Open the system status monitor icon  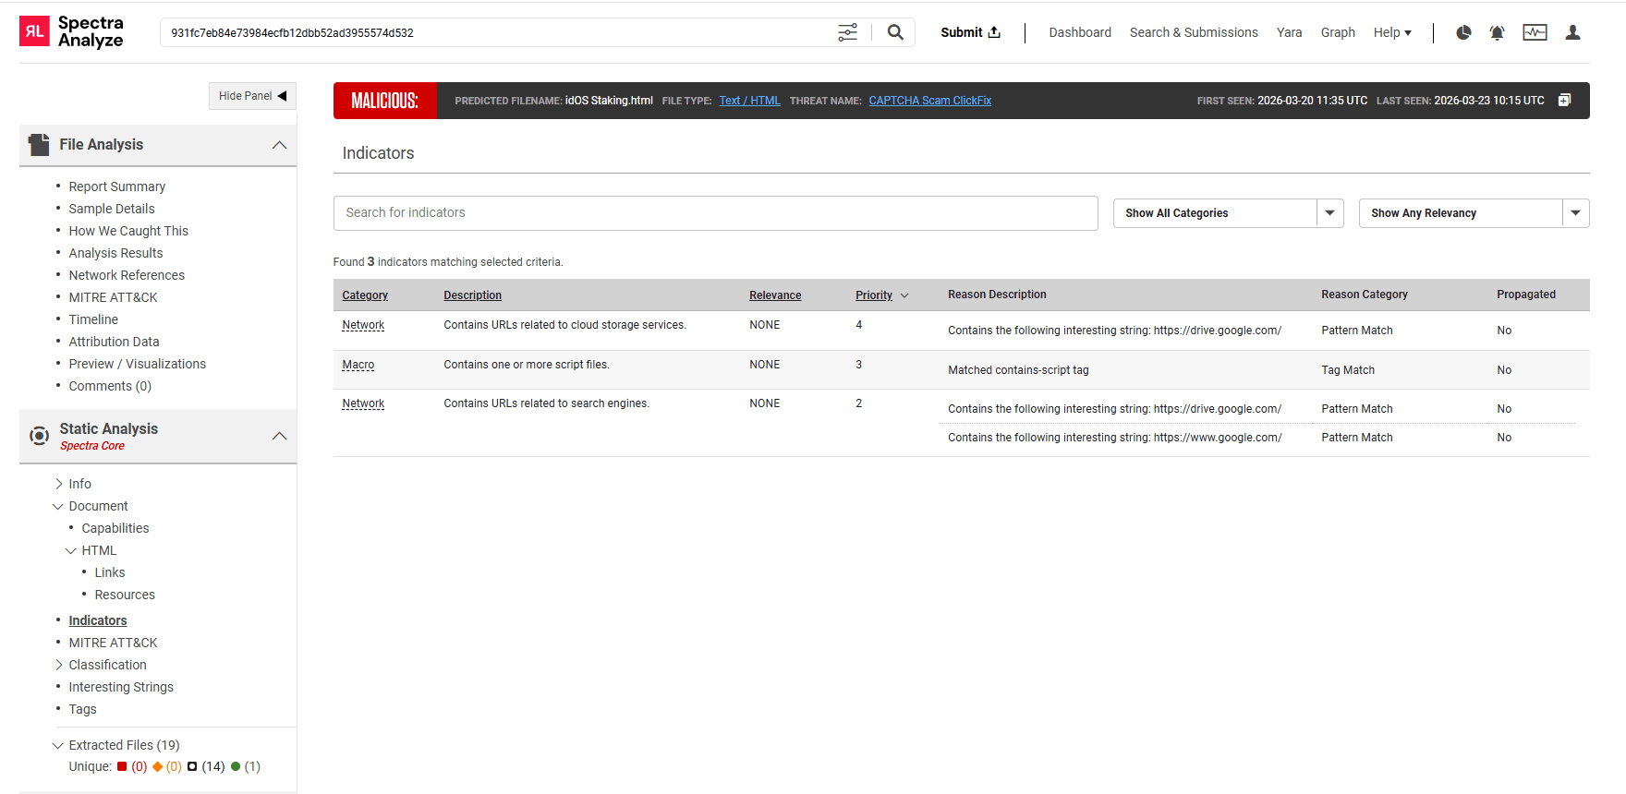[x=1535, y=32]
